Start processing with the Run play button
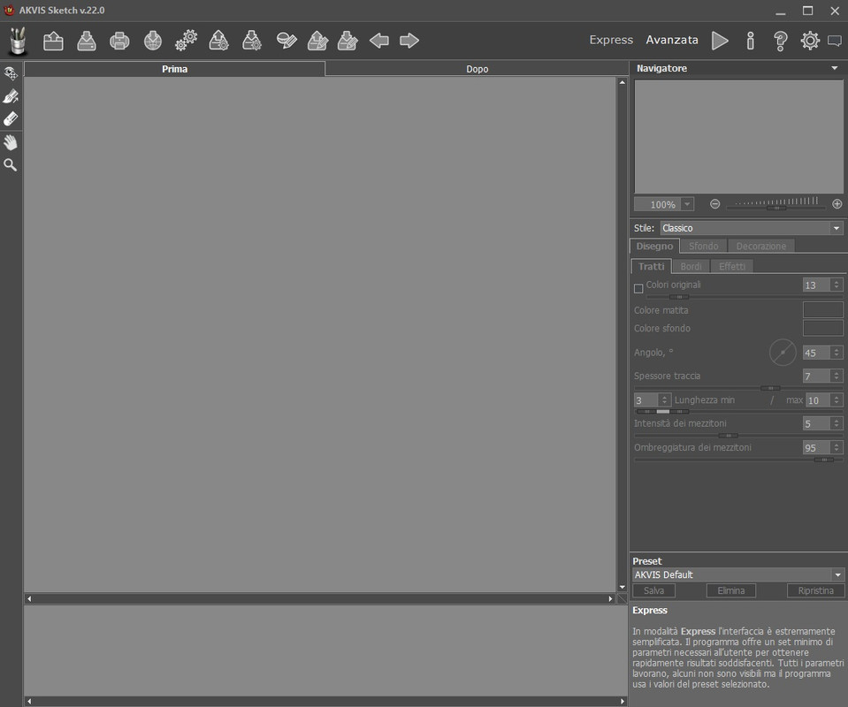Image resolution: width=848 pixels, height=707 pixels. point(720,41)
